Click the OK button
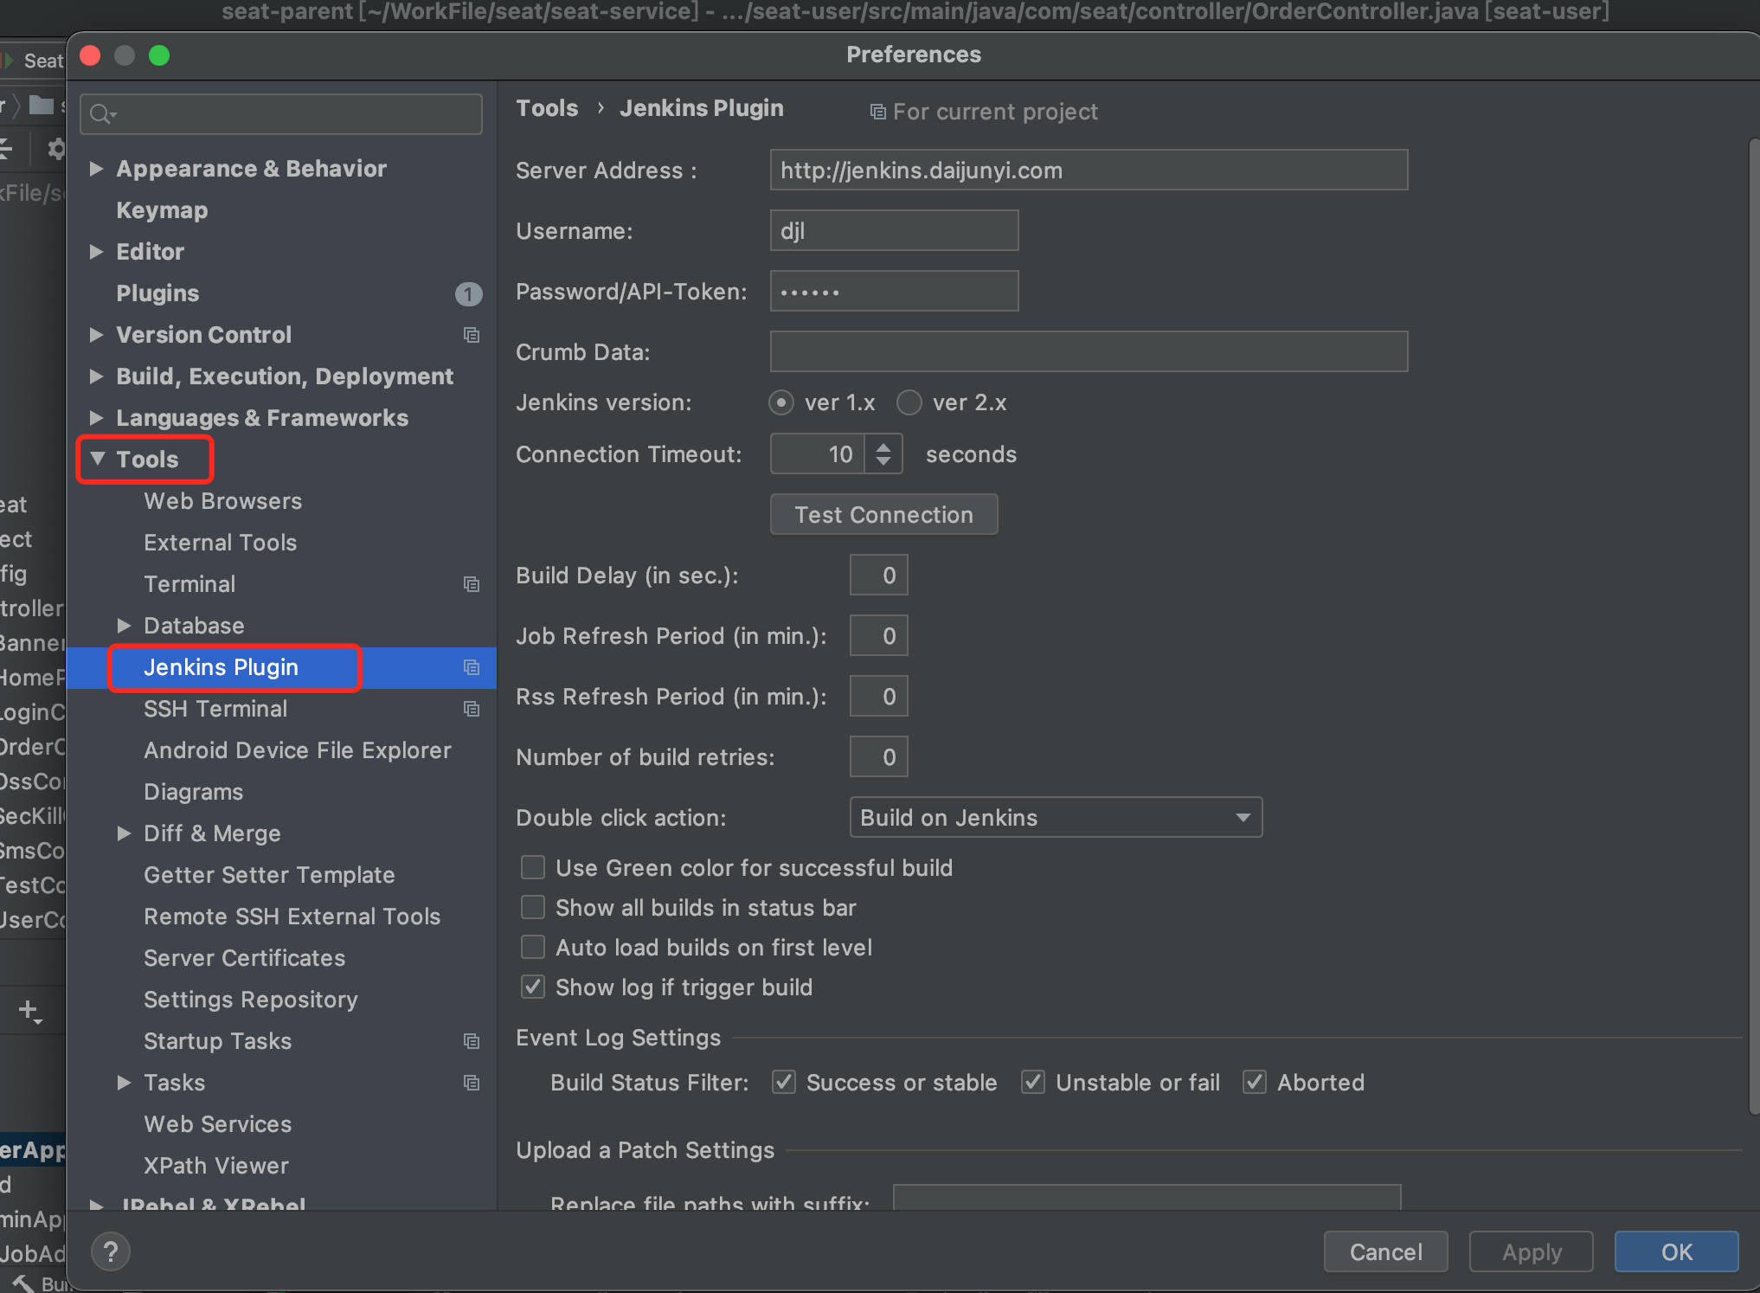The width and height of the screenshot is (1760, 1293). (x=1675, y=1251)
